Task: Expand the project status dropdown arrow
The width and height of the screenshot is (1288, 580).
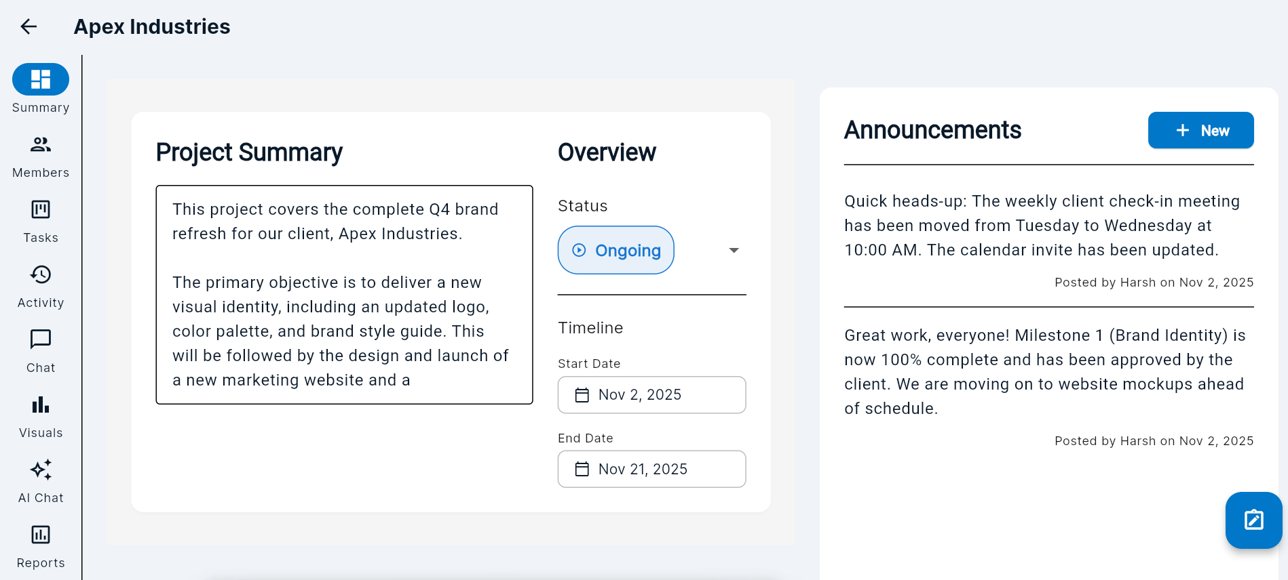Action: tap(734, 250)
